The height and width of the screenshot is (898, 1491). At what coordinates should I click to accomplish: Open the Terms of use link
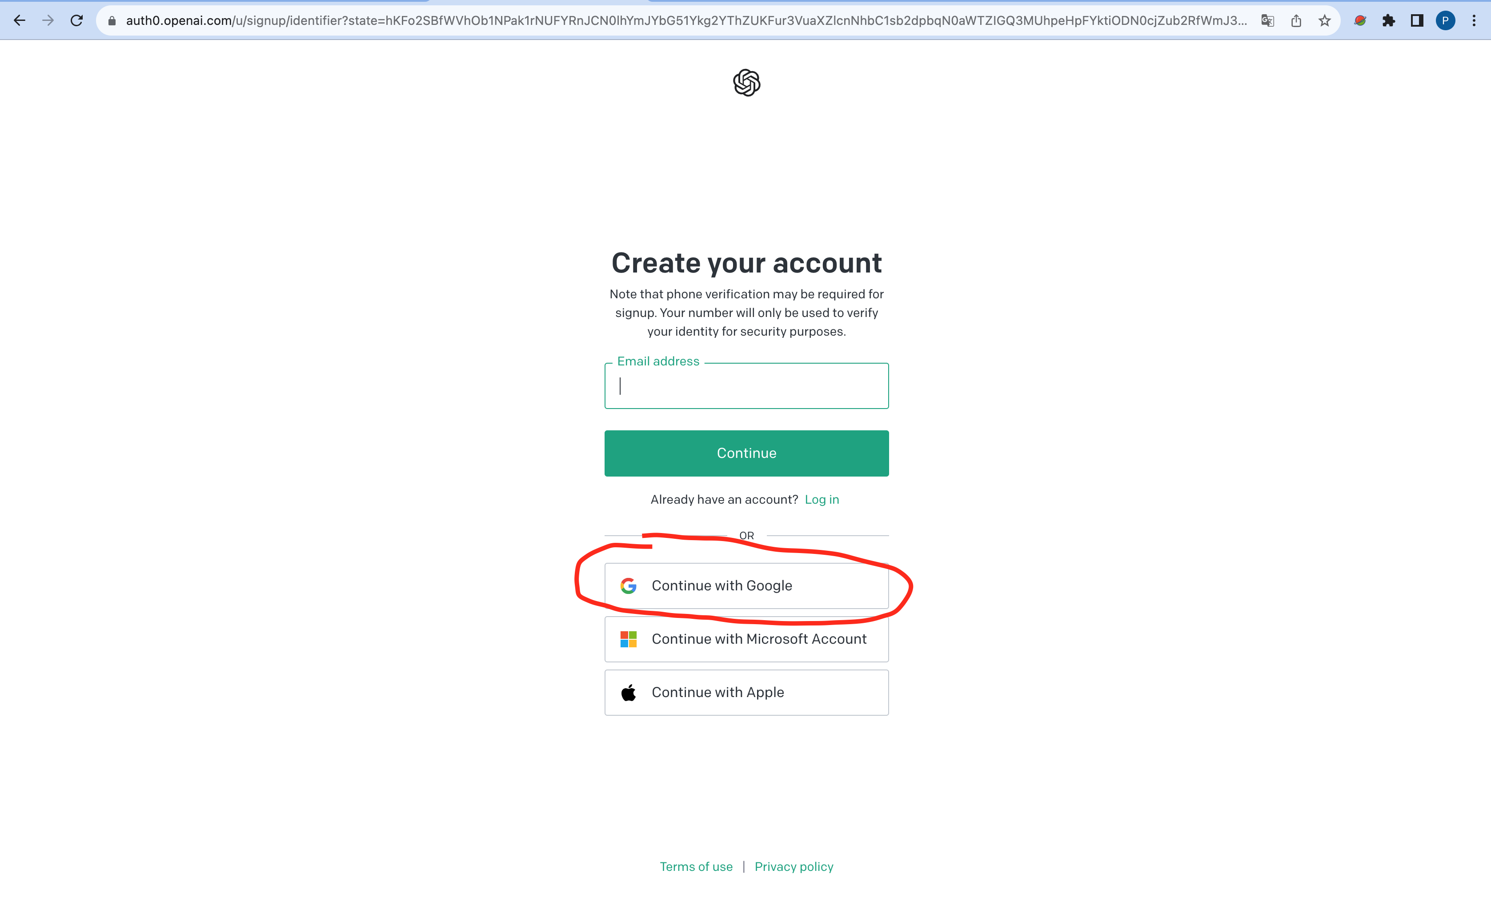click(x=696, y=866)
